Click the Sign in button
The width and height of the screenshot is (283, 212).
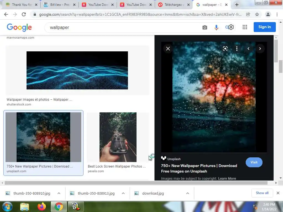(264, 27)
